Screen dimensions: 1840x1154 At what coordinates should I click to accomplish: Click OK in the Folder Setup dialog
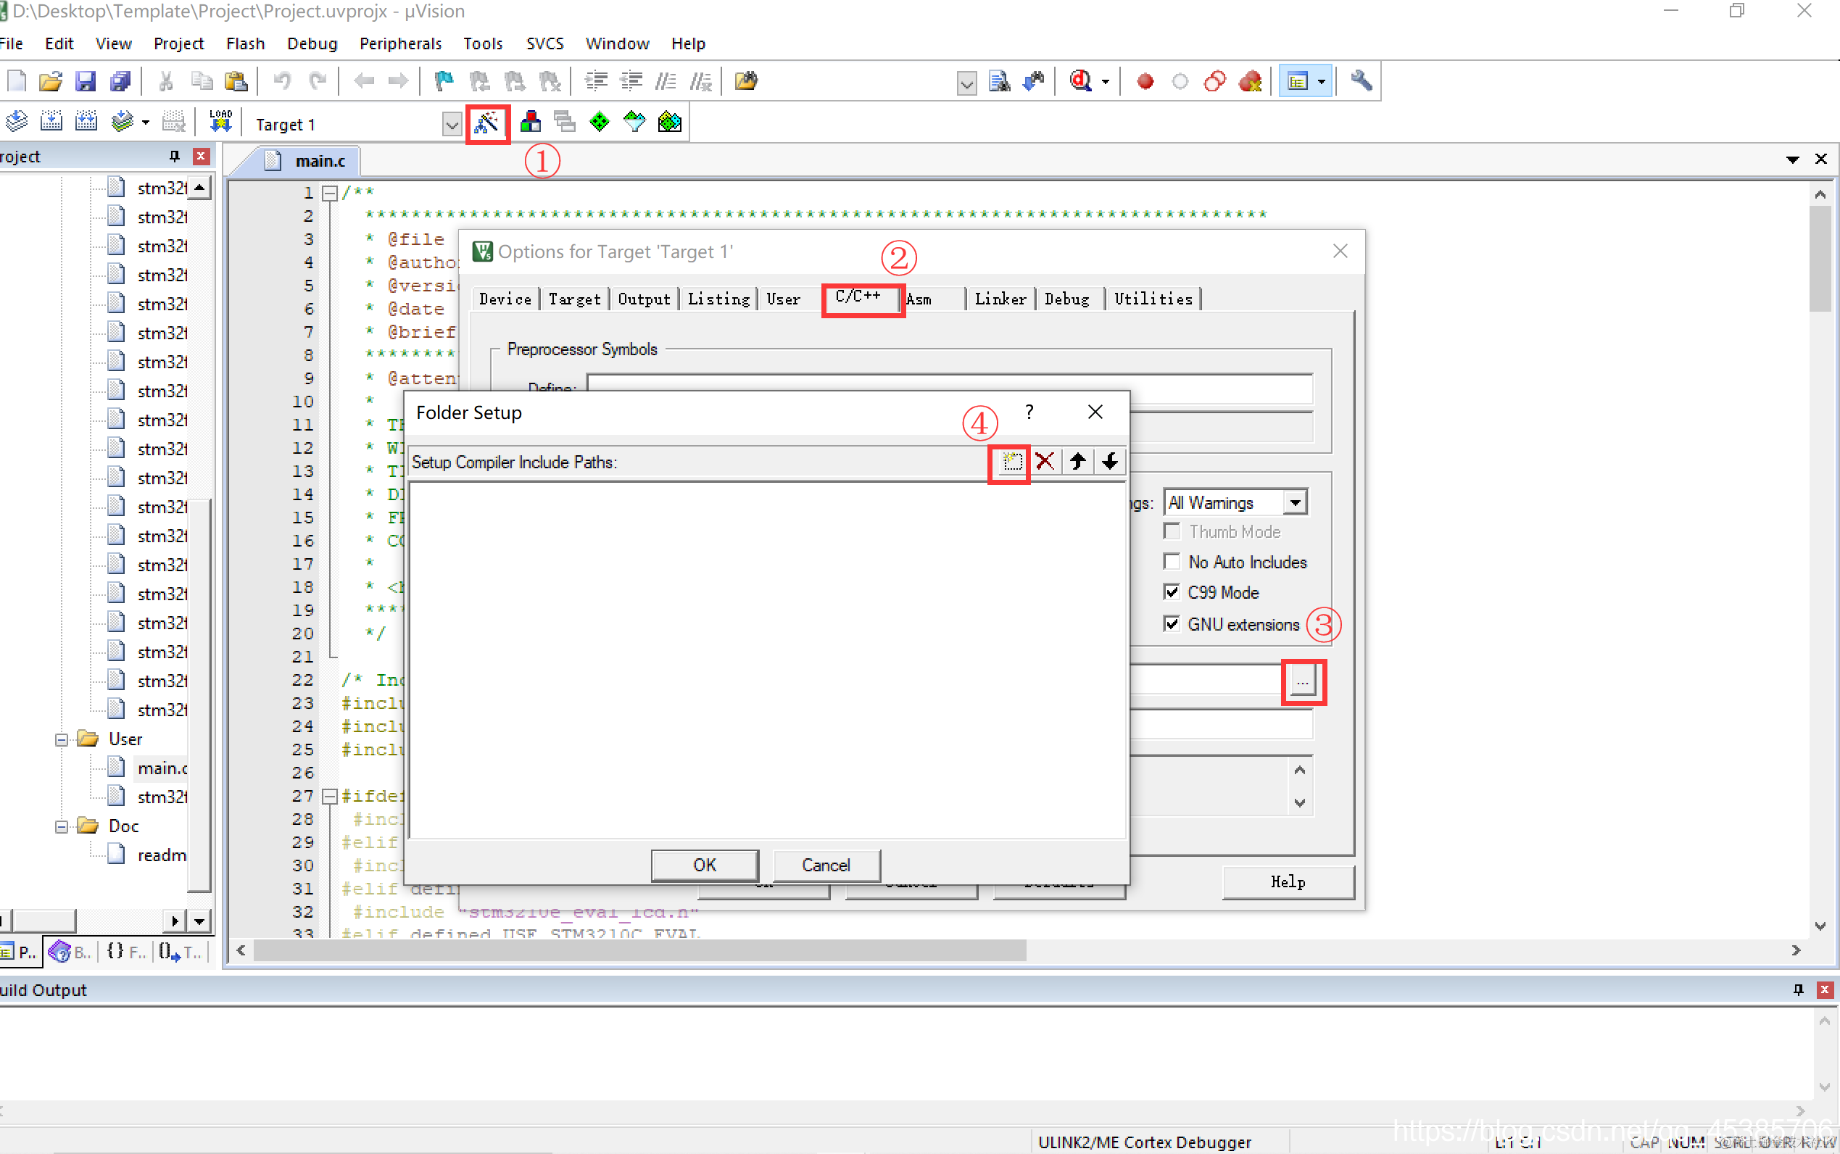pyautogui.click(x=705, y=865)
